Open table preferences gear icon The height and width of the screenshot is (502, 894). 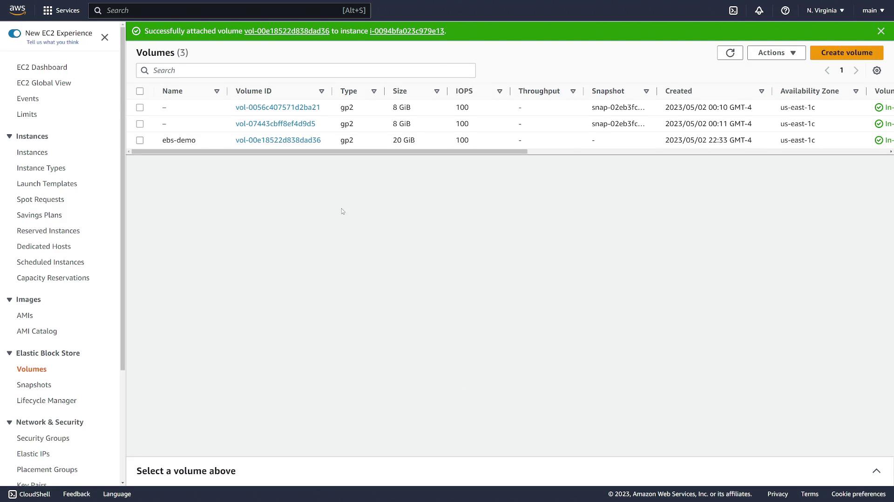pos(877,70)
